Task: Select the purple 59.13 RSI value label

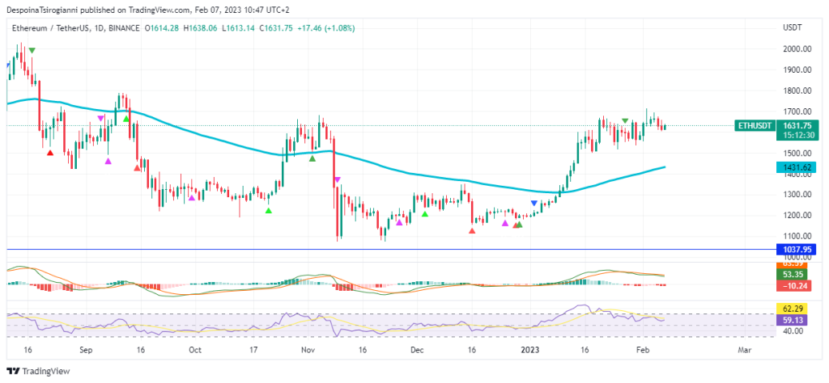Action: click(x=793, y=319)
